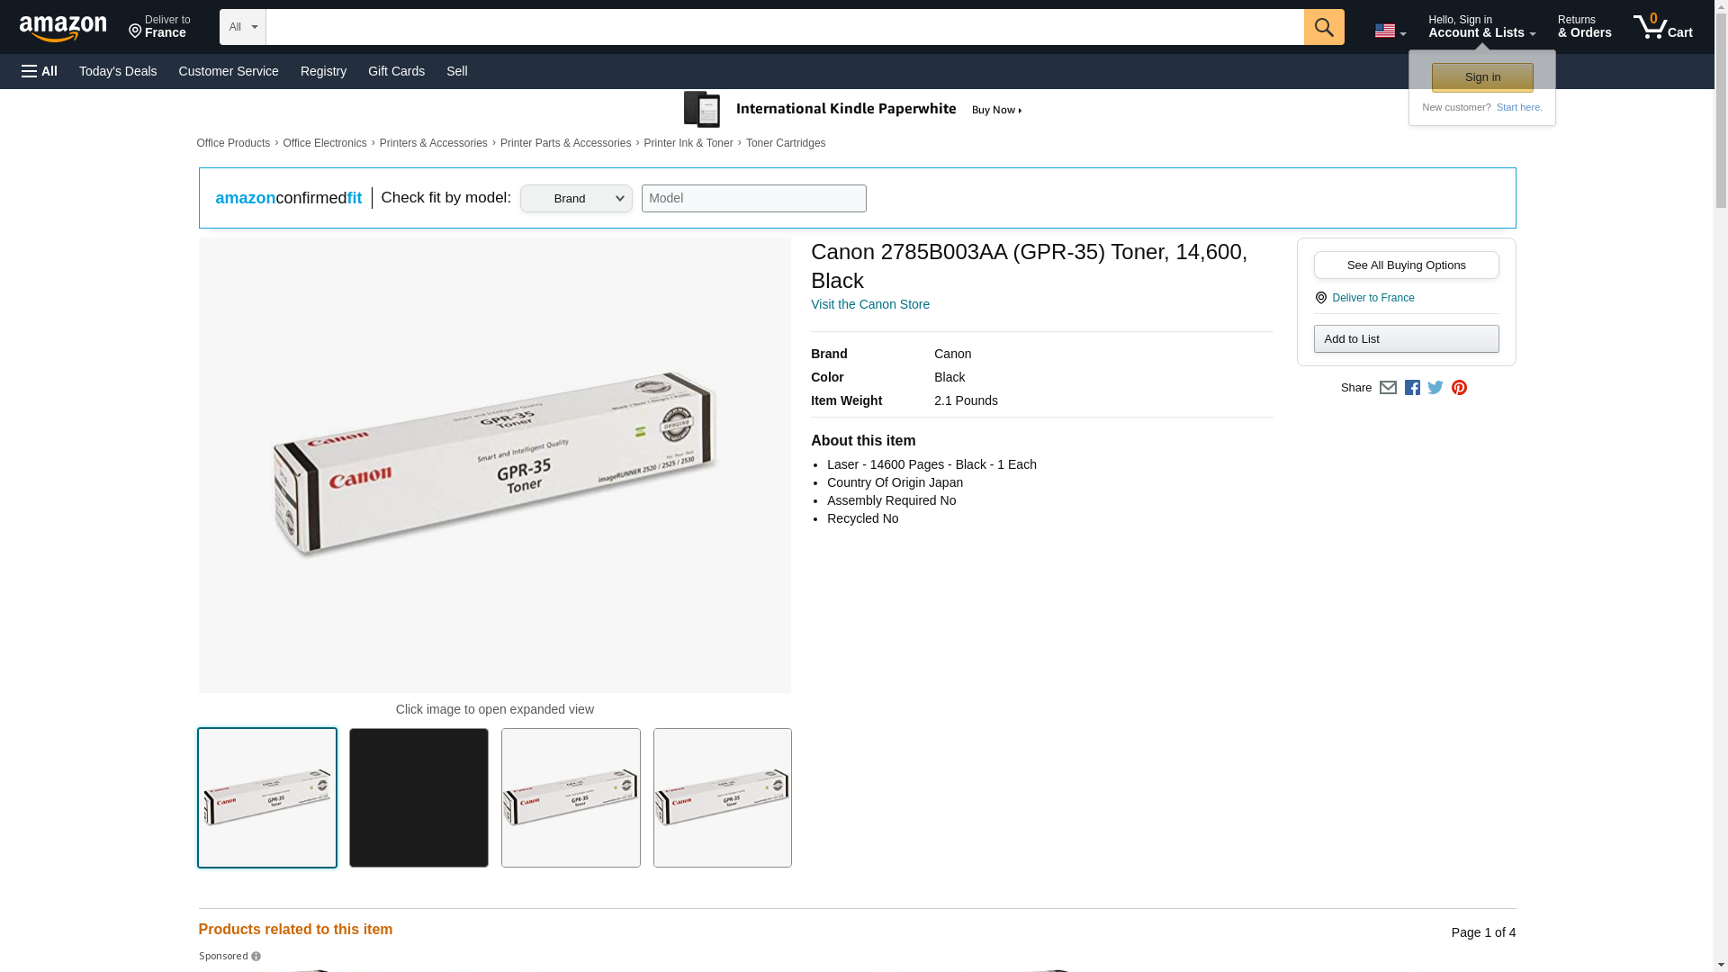Click the Add to List button
Screen dimensions: 1728x972
pyautogui.click(x=1406, y=339)
